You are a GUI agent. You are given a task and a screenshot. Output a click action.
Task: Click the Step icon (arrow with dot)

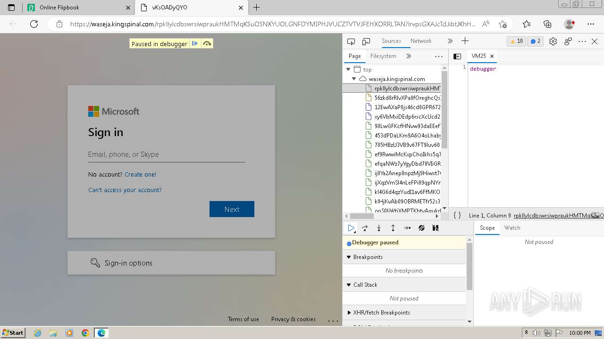(407, 228)
